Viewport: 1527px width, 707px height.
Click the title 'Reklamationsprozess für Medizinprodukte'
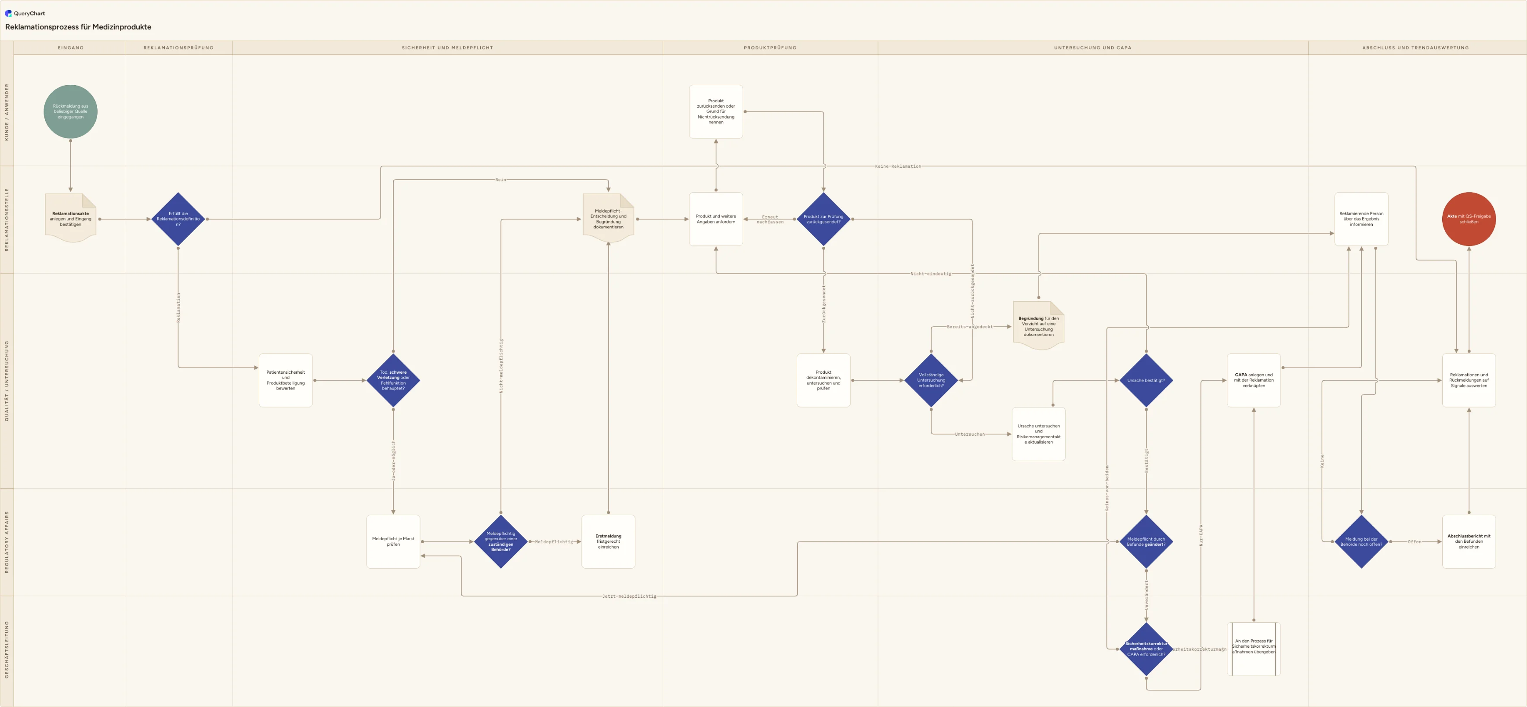[78, 27]
